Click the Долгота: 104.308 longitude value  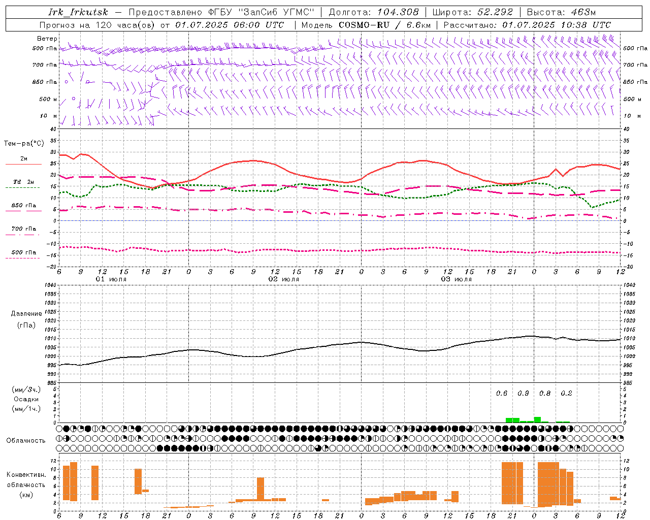(x=374, y=12)
